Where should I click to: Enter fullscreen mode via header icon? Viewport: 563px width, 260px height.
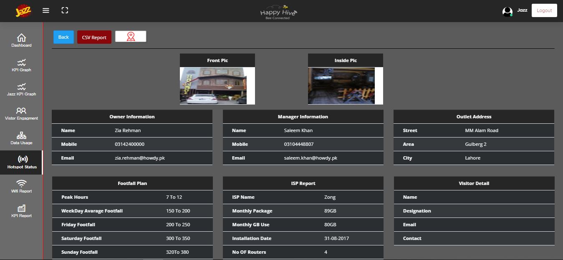65,10
